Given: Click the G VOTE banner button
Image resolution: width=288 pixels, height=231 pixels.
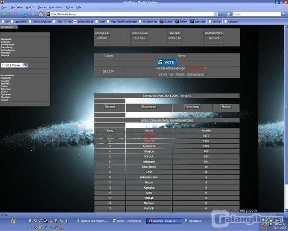Looking at the screenshot, I should click(x=167, y=62).
